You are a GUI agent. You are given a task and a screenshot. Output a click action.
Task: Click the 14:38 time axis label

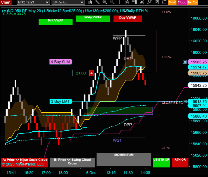click(145, 173)
